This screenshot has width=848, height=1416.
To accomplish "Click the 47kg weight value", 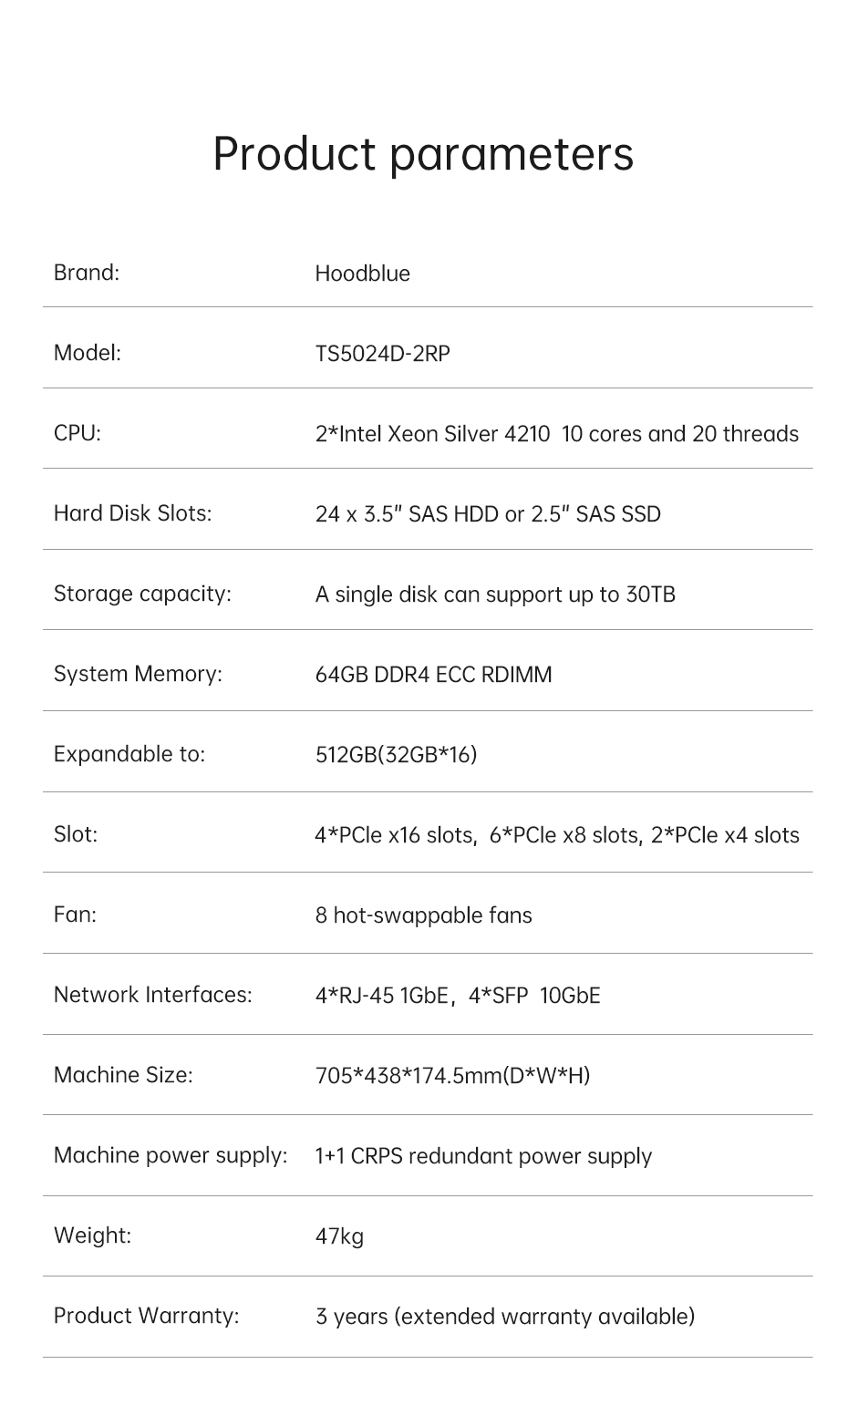I will [x=339, y=1236].
